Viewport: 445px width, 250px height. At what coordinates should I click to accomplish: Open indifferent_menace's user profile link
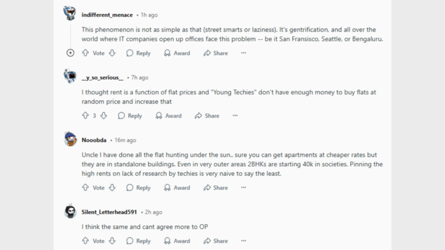107,15
